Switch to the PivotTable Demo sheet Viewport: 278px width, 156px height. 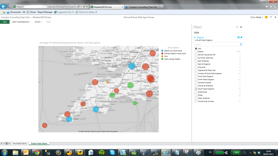(20, 144)
